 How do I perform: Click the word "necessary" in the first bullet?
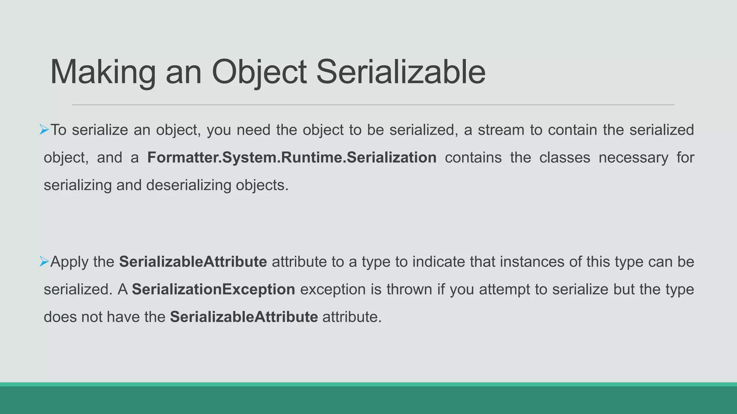633,157
